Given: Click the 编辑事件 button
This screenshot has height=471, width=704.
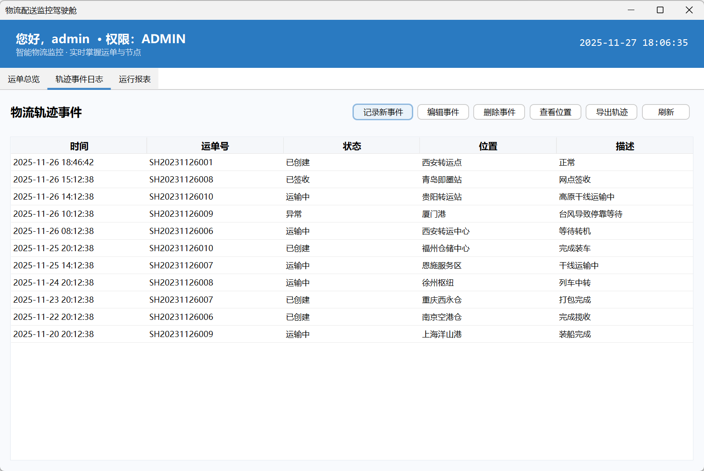Looking at the screenshot, I should (x=443, y=112).
